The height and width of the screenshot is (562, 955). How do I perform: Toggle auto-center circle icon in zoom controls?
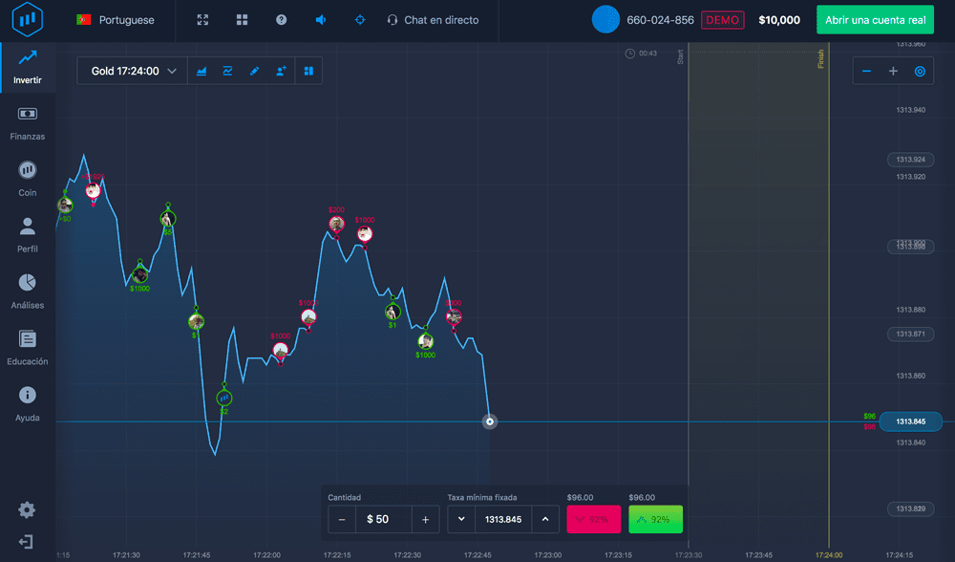(920, 71)
